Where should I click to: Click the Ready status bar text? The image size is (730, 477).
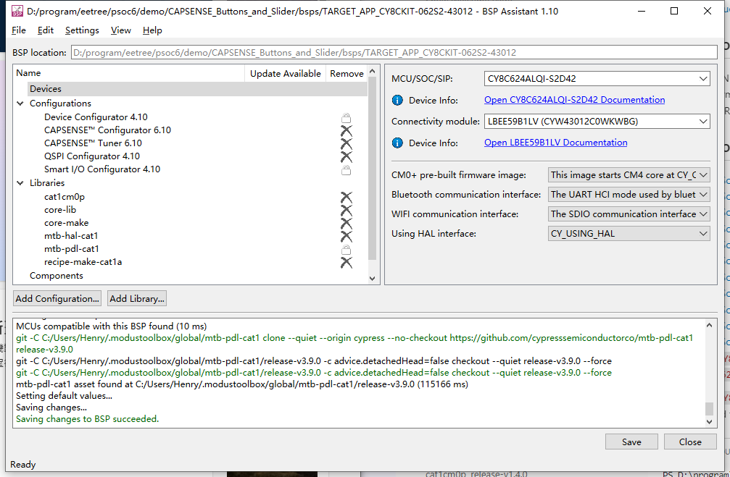[x=22, y=465]
